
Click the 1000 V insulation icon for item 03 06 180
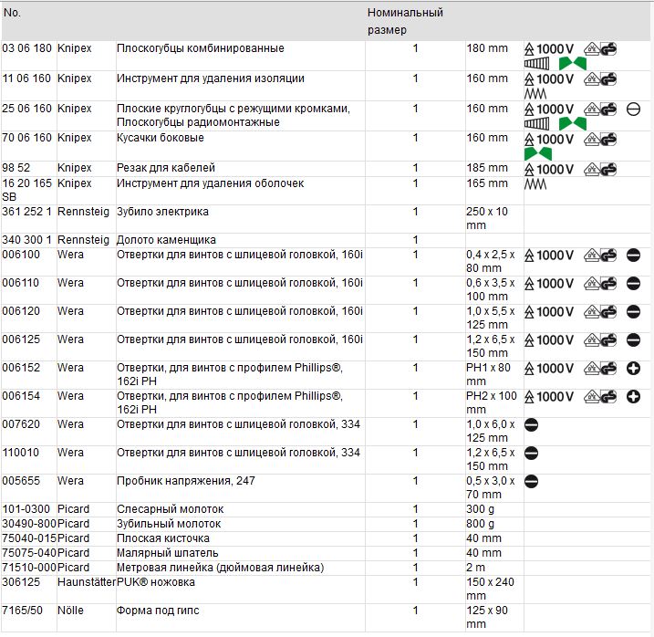pyautogui.click(x=549, y=49)
